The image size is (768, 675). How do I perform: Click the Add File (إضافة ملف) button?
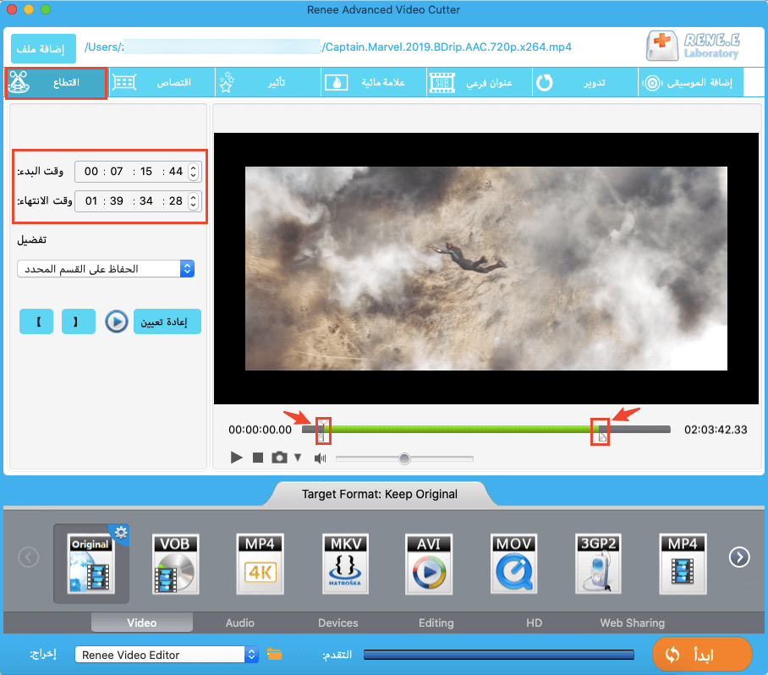43,48
